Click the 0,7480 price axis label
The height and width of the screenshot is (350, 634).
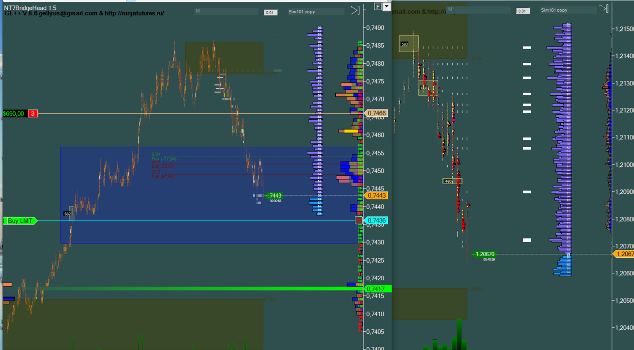pyautogui.click(x=375, y=64)
